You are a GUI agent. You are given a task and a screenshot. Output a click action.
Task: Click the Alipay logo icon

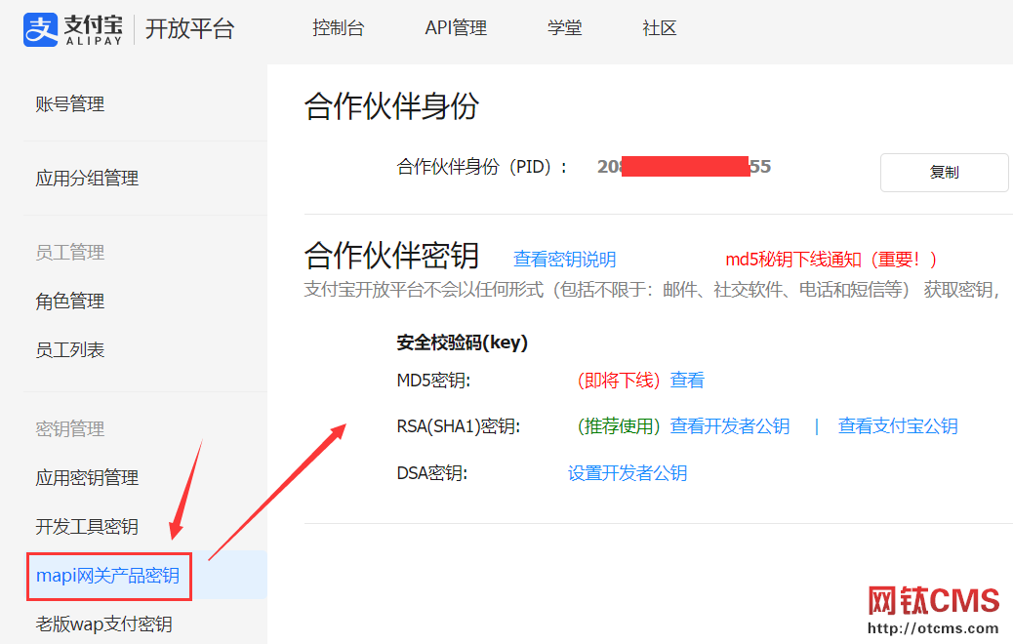tap(39, 29)
